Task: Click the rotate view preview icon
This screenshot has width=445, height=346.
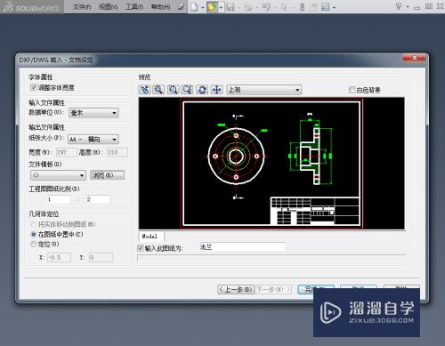Action: pos(202,90)
